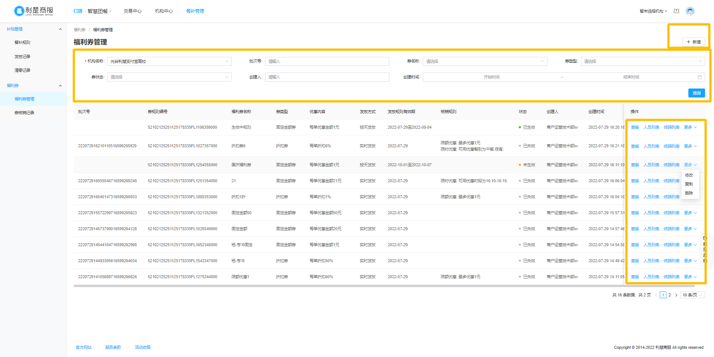Collapse the 补贴管理 sidebar group

click(x=60, y=29)
